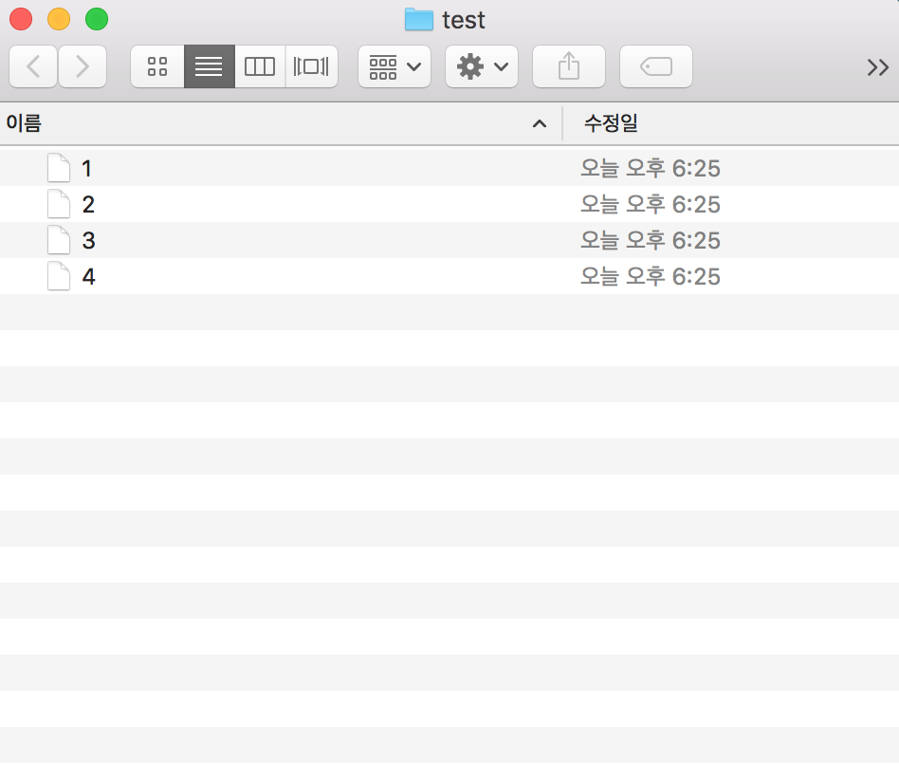Select the list view button
Image resolution: width=899 pixels, height=780 pixels.
pyautogui.click(x=210, y=66)
